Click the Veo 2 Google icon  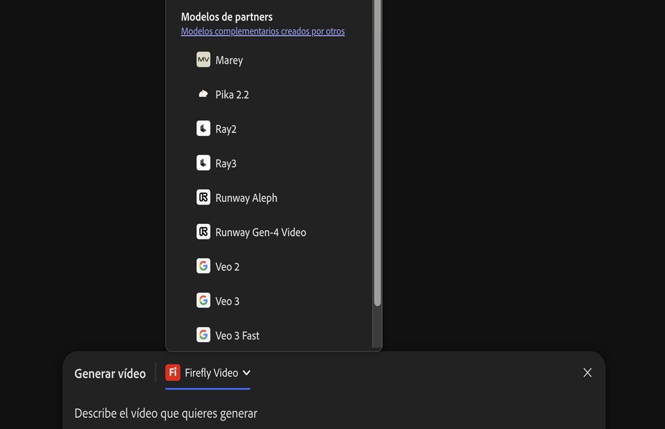click(x=203, y=266)
